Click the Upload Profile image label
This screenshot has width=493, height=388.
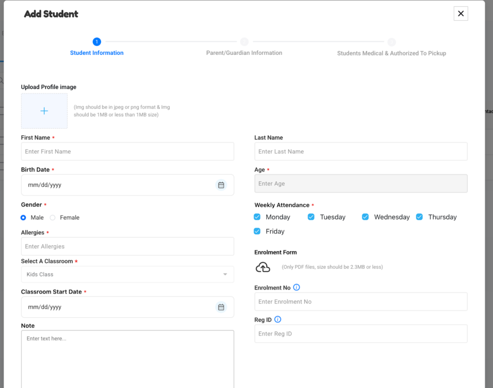click(49, 87)
